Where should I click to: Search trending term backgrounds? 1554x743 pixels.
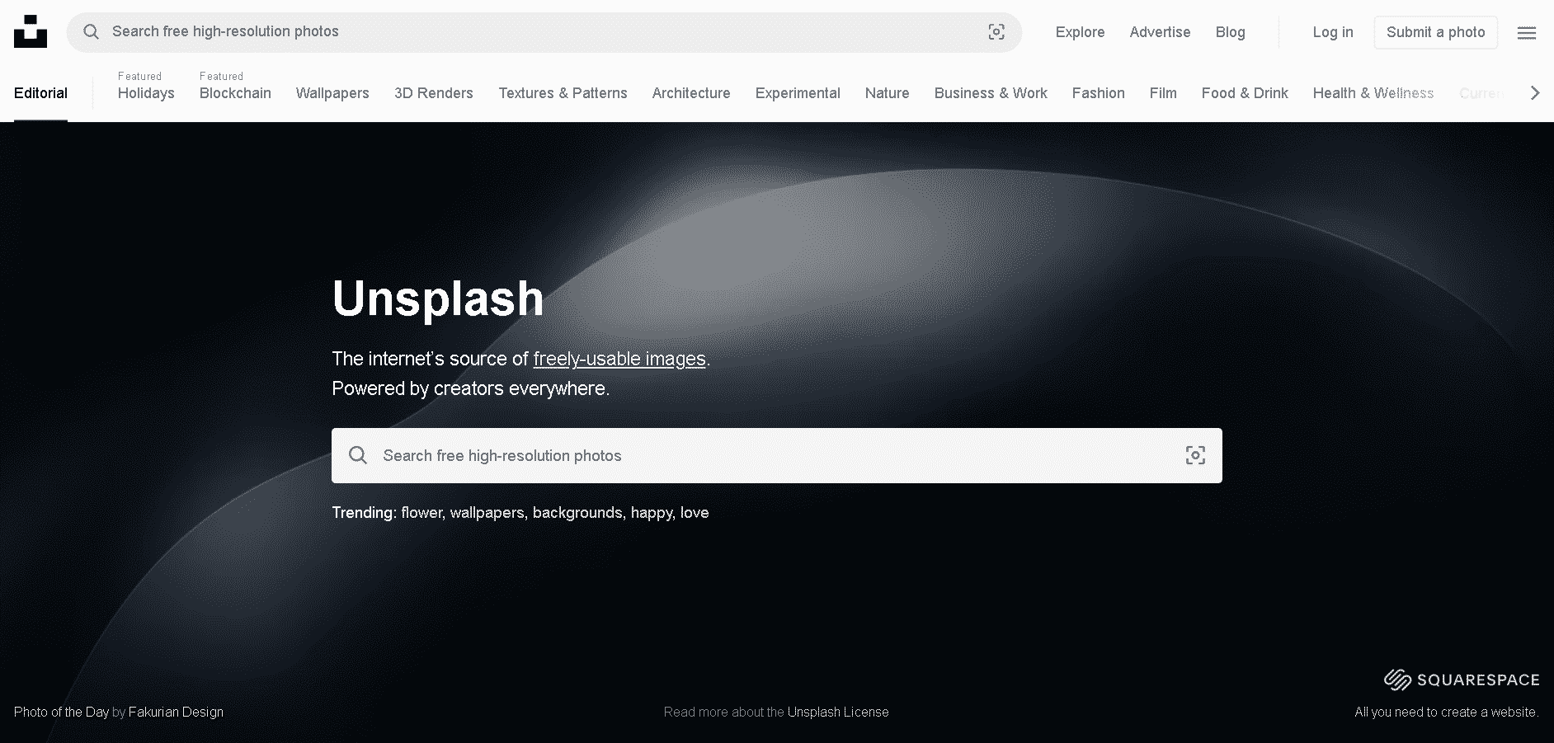pyautogui.click(x=577, y=513)
